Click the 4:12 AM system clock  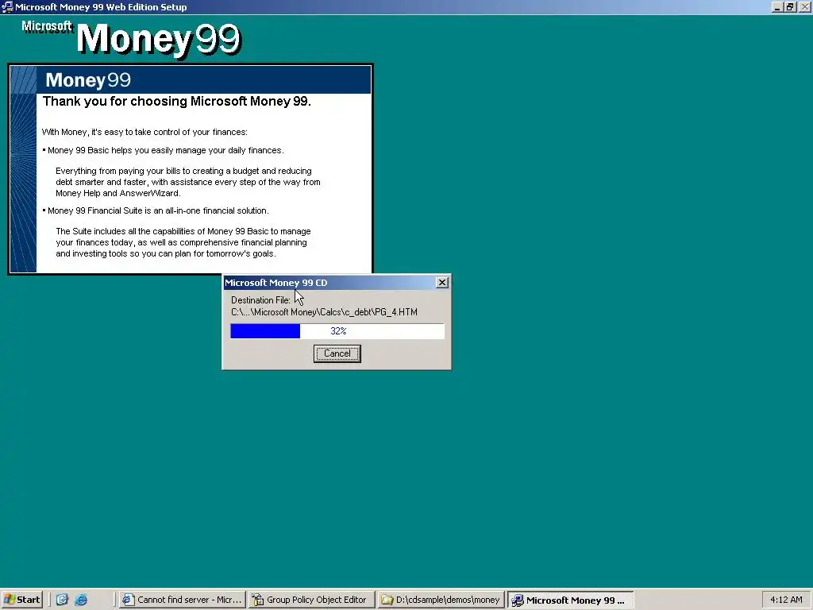(786, 600)
